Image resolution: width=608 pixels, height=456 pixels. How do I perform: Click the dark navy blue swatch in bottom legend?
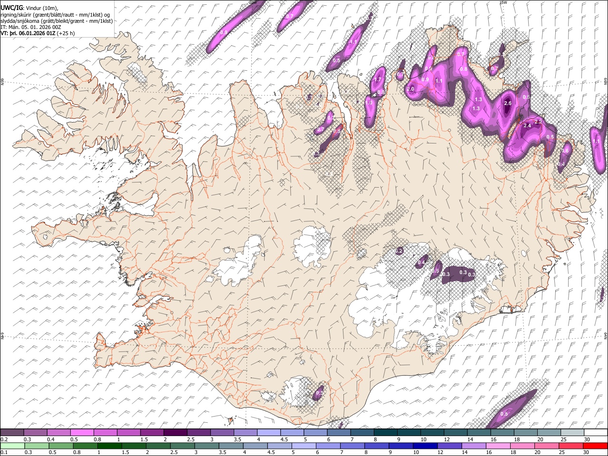click(424, 446)
